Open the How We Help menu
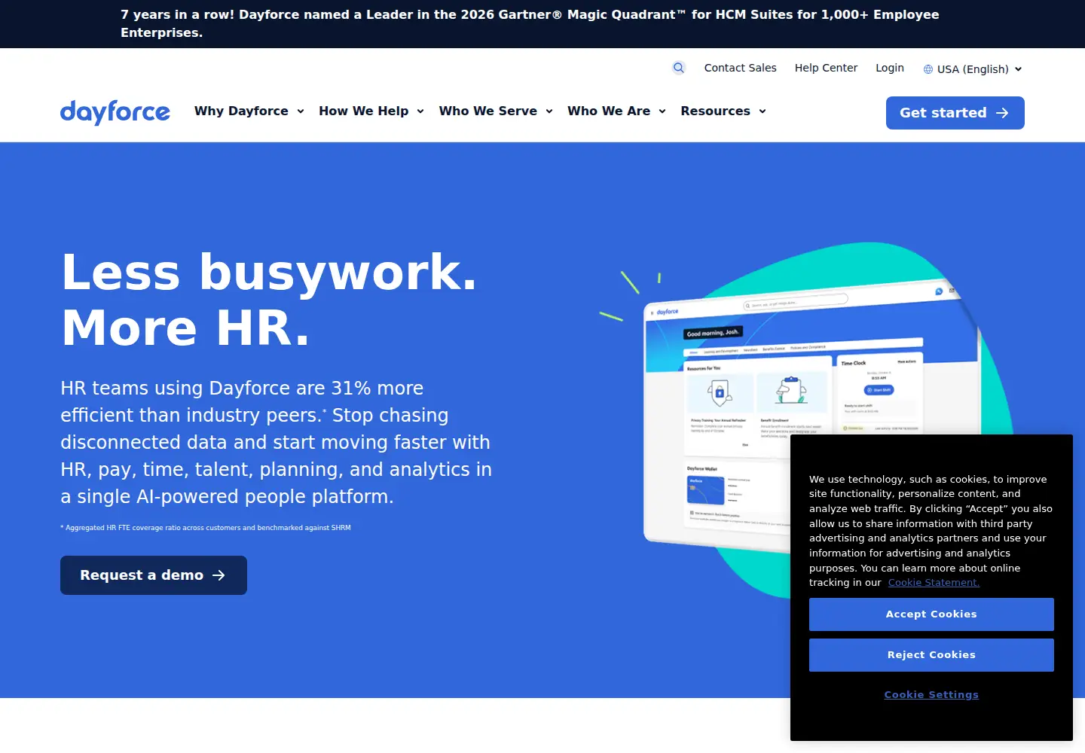The image size is (1085, 753). [x=371, y=111]
